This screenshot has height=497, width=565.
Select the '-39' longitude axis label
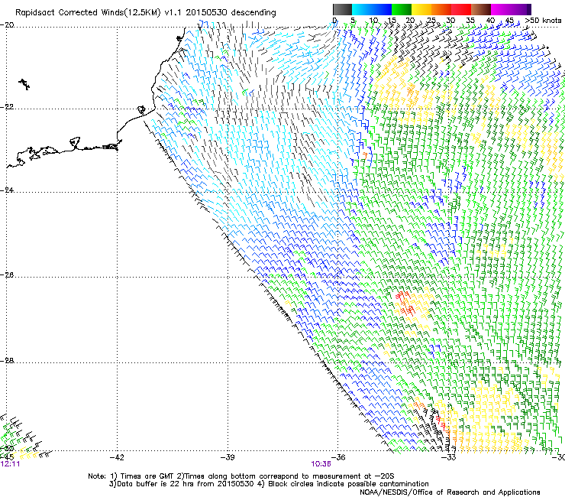[228, 458]
